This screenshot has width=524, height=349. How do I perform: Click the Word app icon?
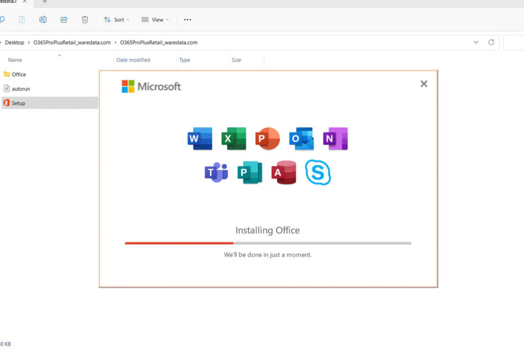[200, 138]
